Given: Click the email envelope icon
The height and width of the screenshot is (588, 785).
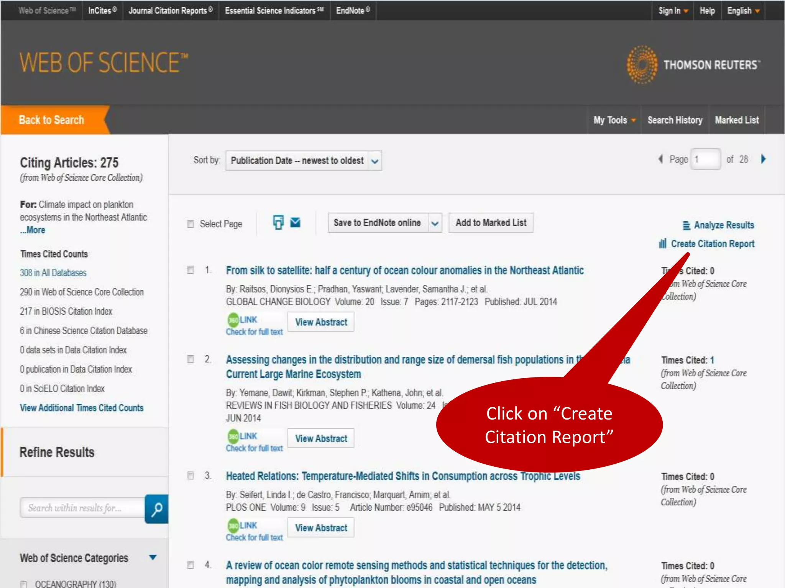Looking at the screenshot, I should point(295,222).
